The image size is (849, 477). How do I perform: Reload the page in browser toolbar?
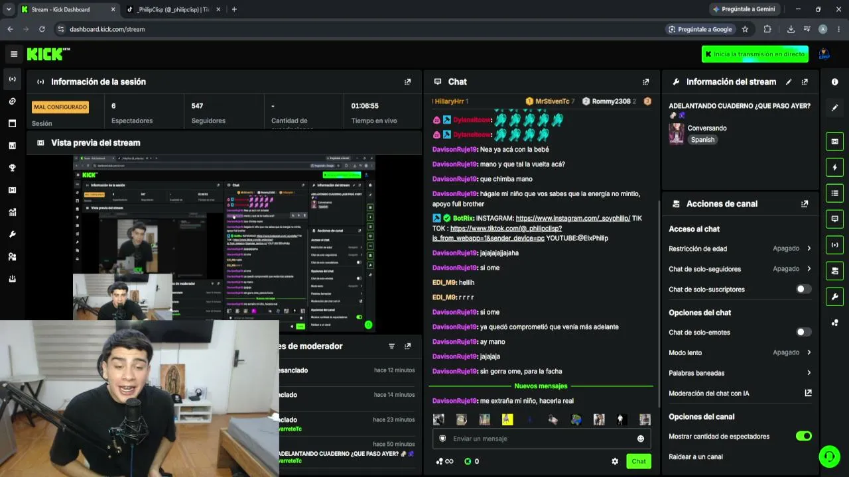click(x=42, y=29)
